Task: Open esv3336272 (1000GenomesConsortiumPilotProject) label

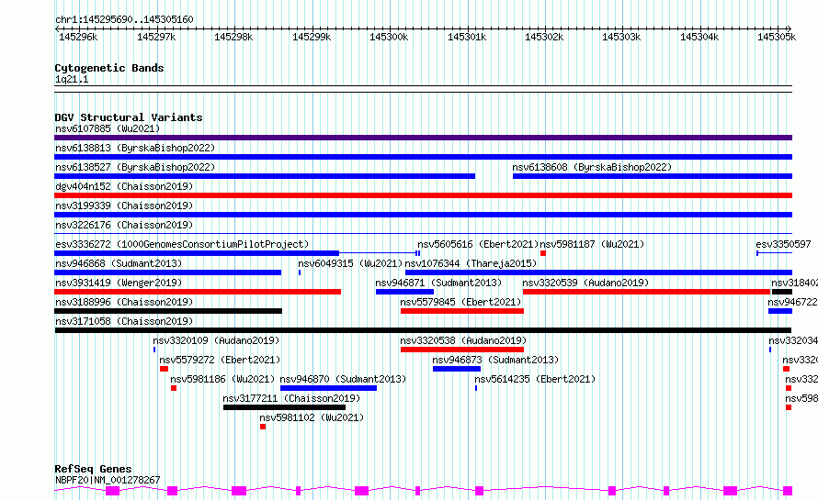Action: (x=182, y=244)
